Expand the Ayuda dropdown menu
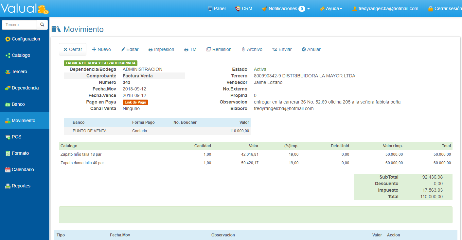The image size is (462, 240). click(331, 9)
